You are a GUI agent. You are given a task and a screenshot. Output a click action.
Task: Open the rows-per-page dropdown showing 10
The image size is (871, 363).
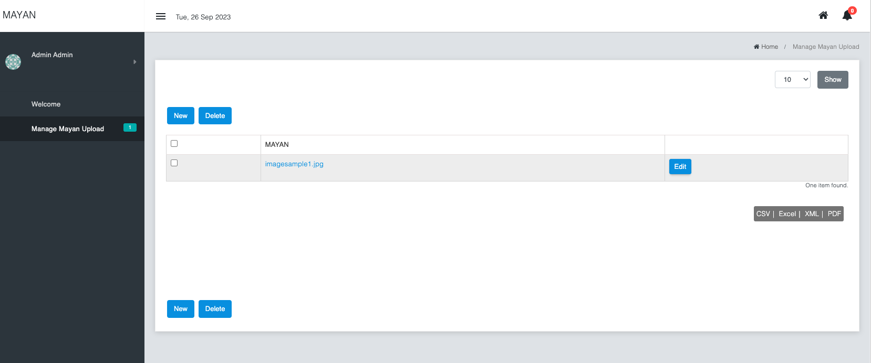coord(793,80)
